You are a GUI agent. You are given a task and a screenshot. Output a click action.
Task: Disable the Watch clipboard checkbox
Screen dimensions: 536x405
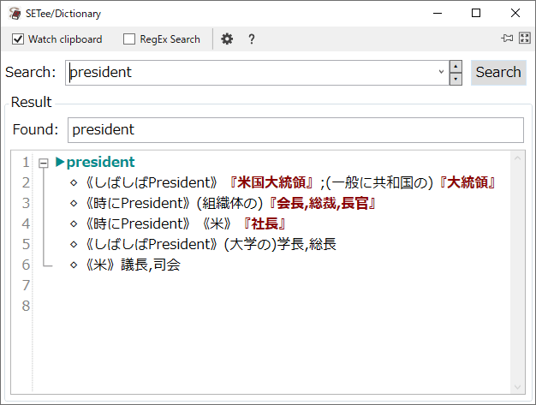tap(18, 39)
